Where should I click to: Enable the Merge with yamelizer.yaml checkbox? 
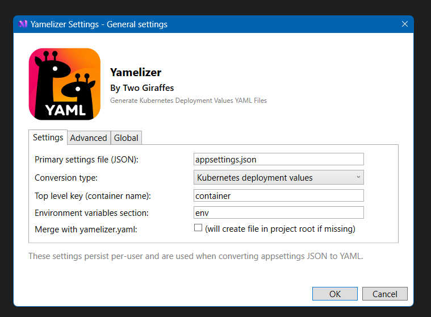point(198,228)
